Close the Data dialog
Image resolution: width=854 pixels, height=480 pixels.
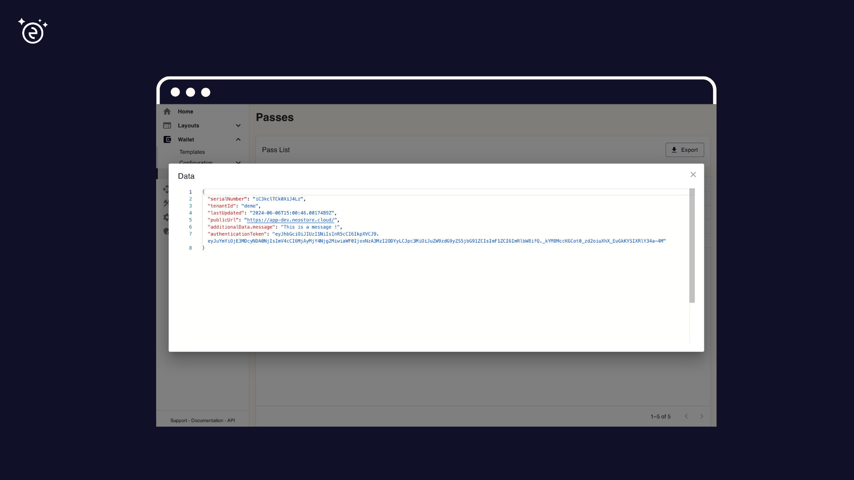tap(693, 175)
